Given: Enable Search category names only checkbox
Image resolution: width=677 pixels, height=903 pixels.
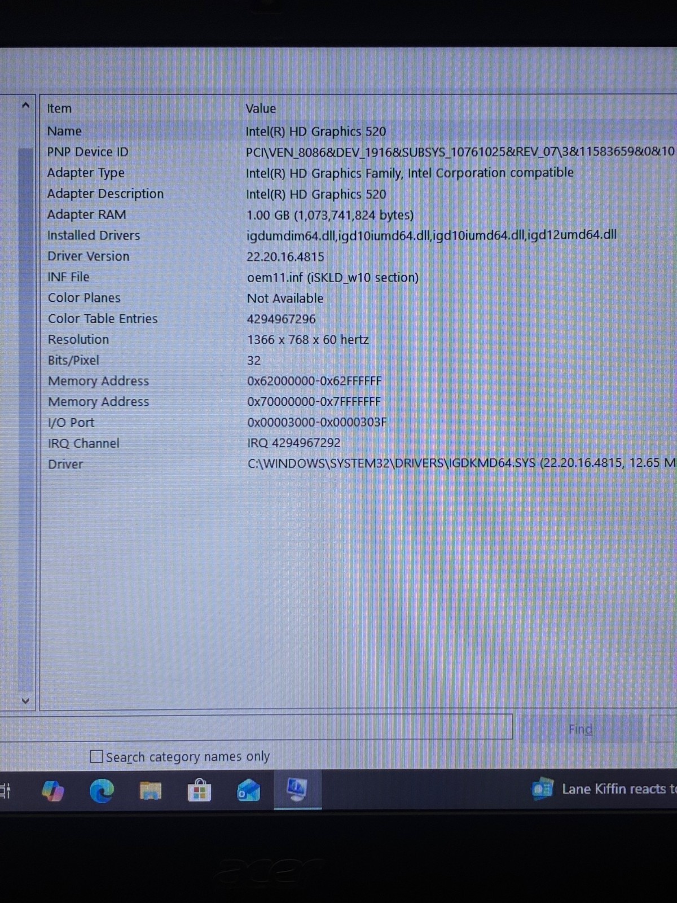Looking at the screenshot, I should [96, 756].
